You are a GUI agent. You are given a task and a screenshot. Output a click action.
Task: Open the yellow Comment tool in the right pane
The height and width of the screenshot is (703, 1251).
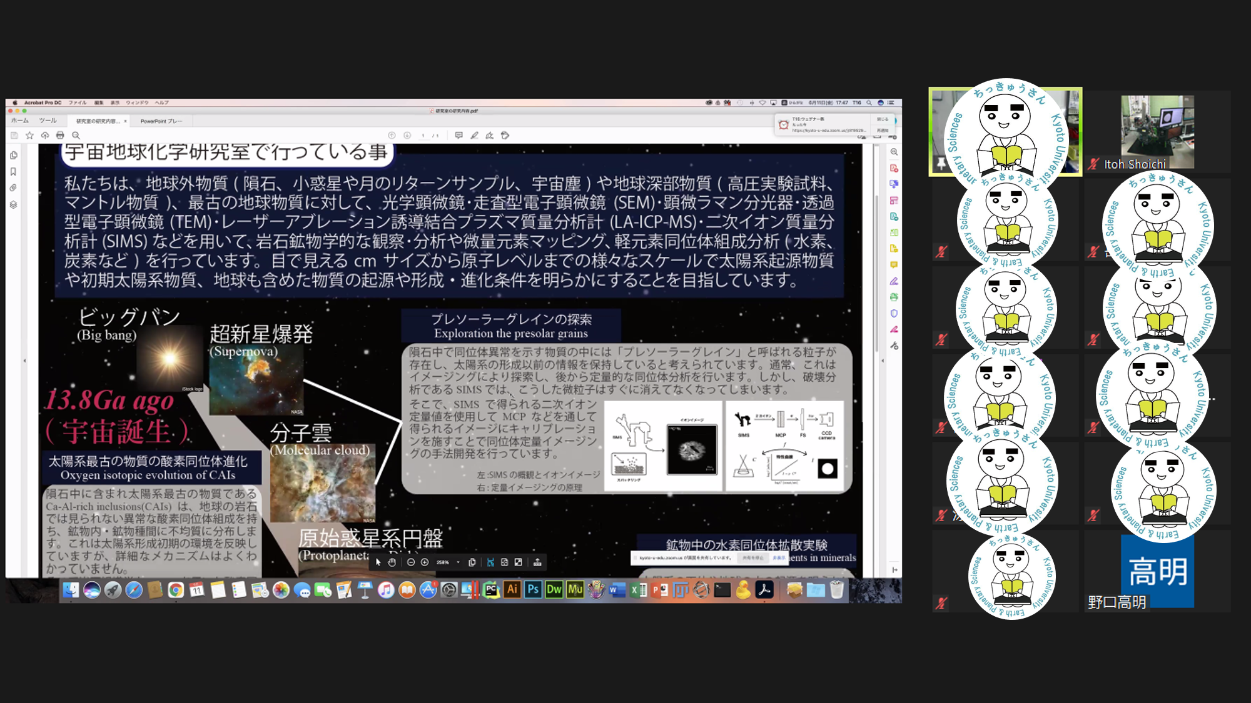tap(894, 265)
